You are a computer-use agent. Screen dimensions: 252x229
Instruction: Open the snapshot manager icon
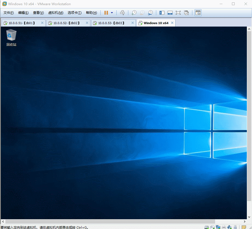point(150,13)
